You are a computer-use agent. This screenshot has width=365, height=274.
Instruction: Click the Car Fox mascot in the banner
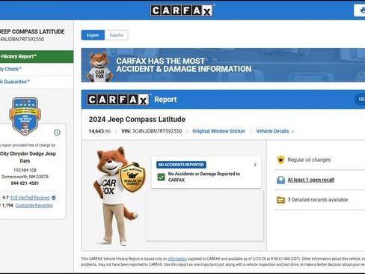99,67
